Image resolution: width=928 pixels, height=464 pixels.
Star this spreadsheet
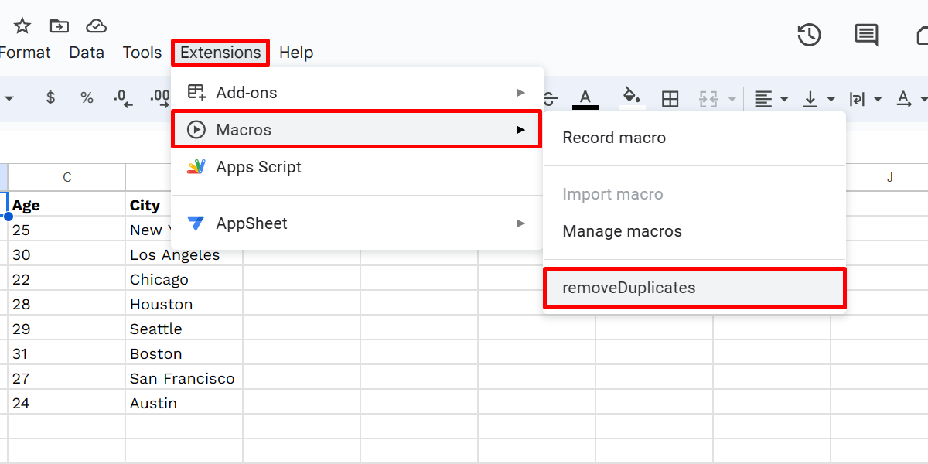click(21, 26)
